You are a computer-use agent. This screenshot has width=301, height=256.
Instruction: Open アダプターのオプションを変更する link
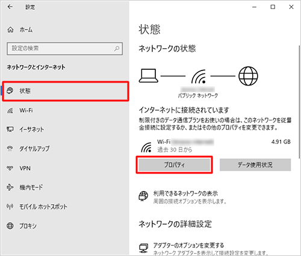[x=188, y=245]
